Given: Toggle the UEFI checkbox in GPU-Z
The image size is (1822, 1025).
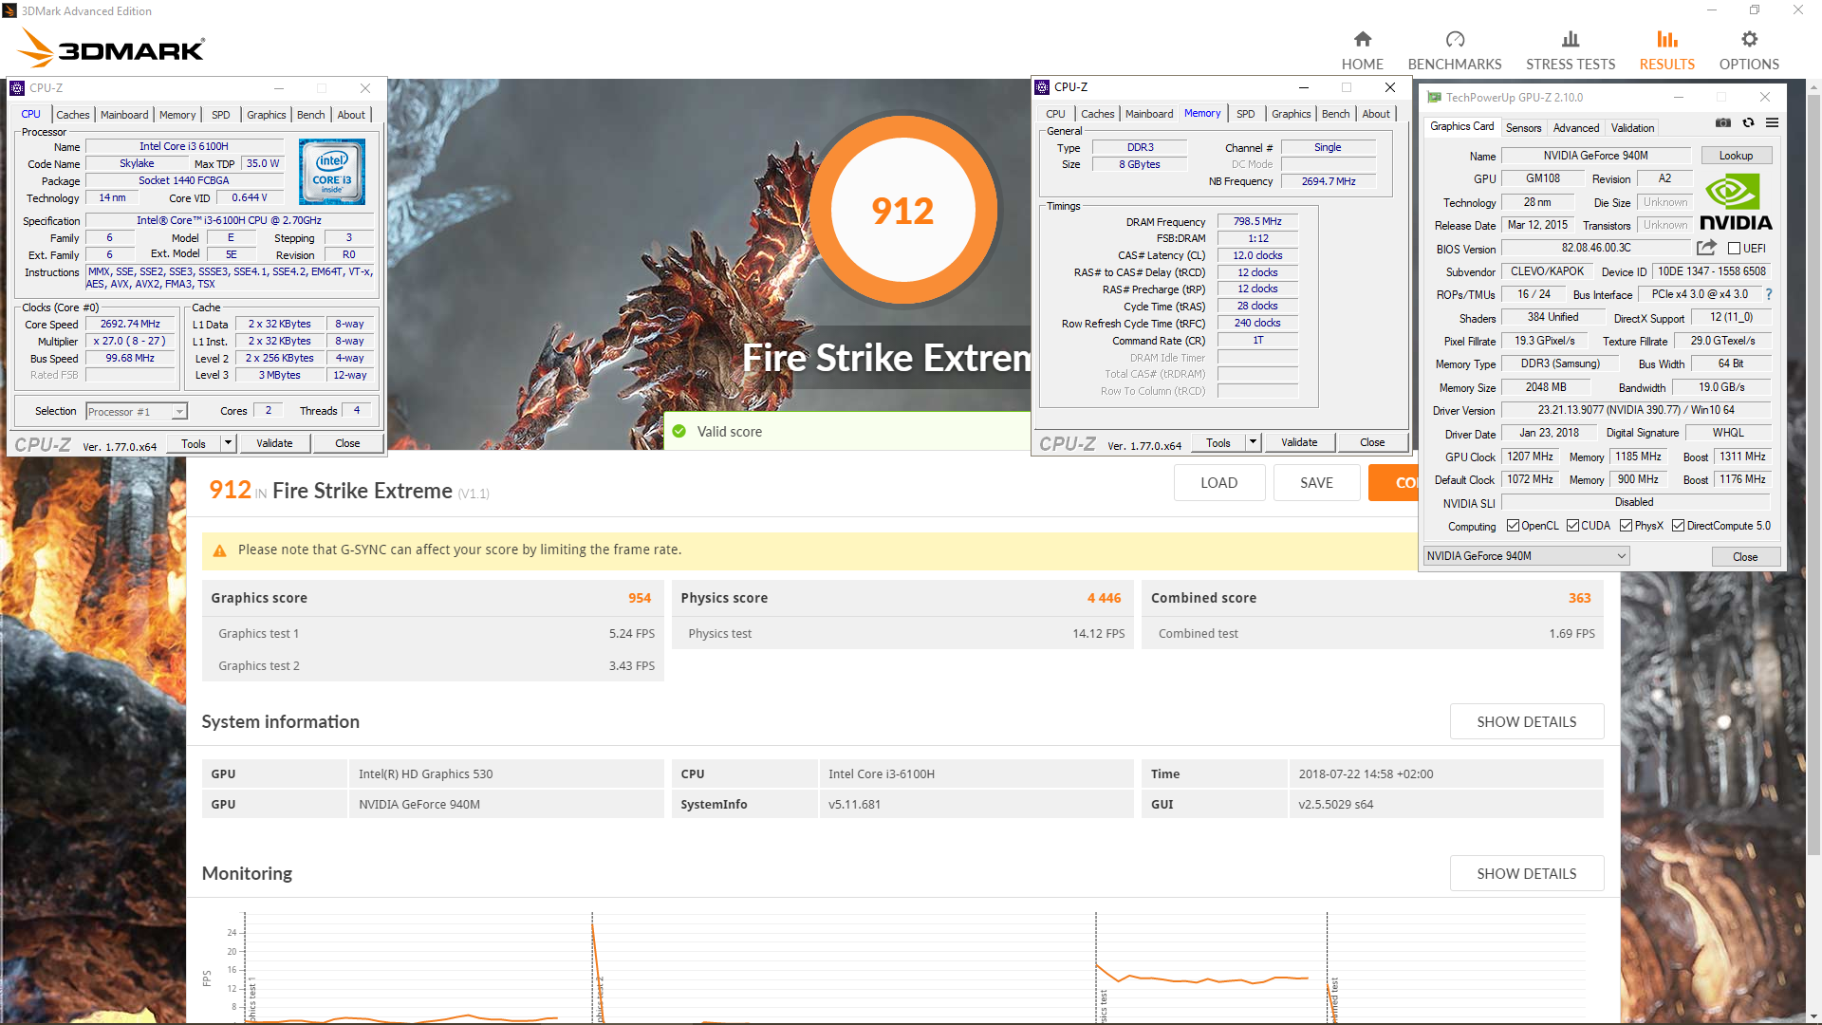Looking at the screenshot, I should [x=1734, y=249].
